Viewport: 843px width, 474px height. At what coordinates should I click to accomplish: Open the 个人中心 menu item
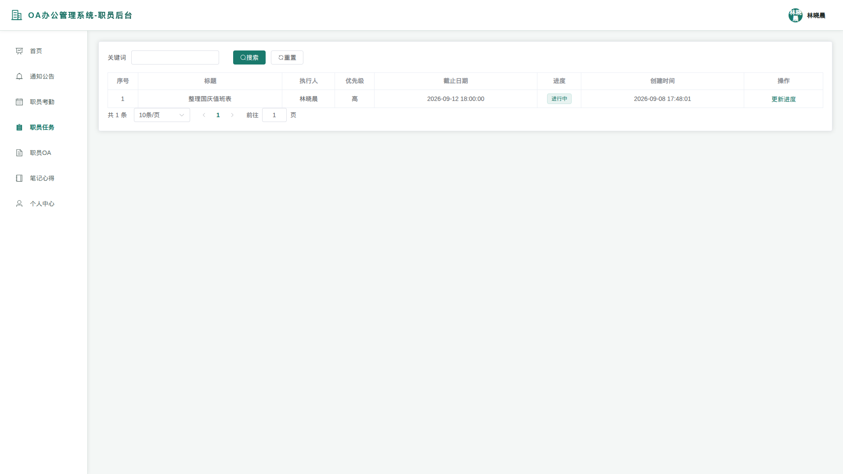[44, 204]
